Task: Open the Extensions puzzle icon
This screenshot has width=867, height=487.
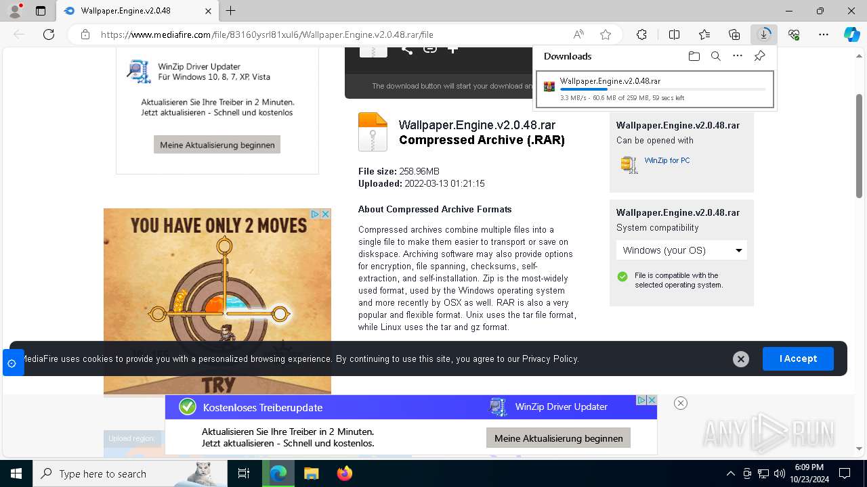Action: [x=641, y=34]
